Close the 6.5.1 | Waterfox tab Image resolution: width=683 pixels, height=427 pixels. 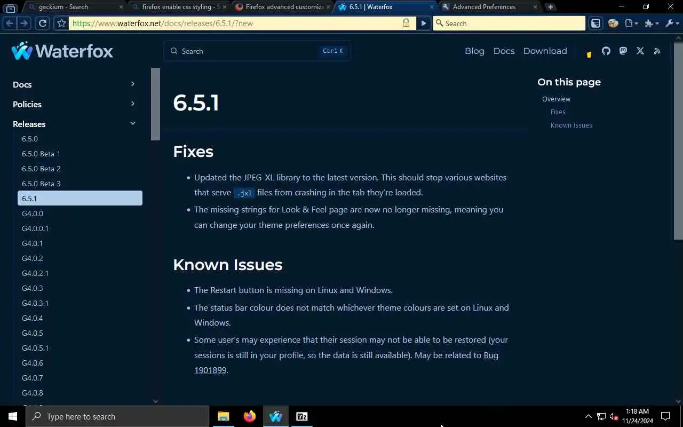click(432, 7)
